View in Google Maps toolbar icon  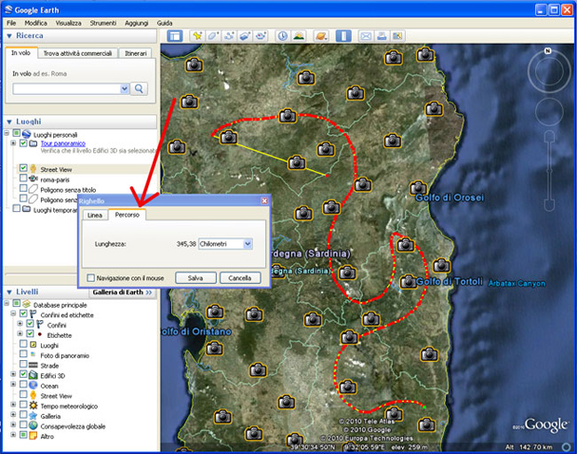coord(397,36)
